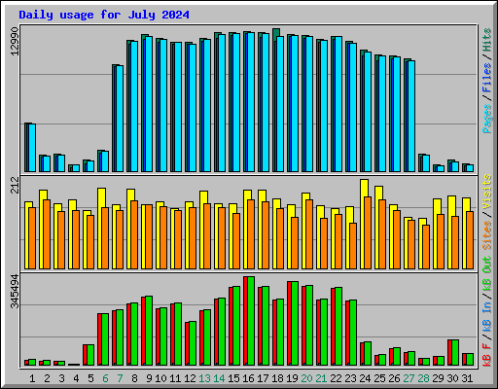Click the green kB bar for day 22

(x=338, y=327)
